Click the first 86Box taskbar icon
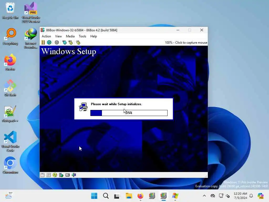 (152, 196)
